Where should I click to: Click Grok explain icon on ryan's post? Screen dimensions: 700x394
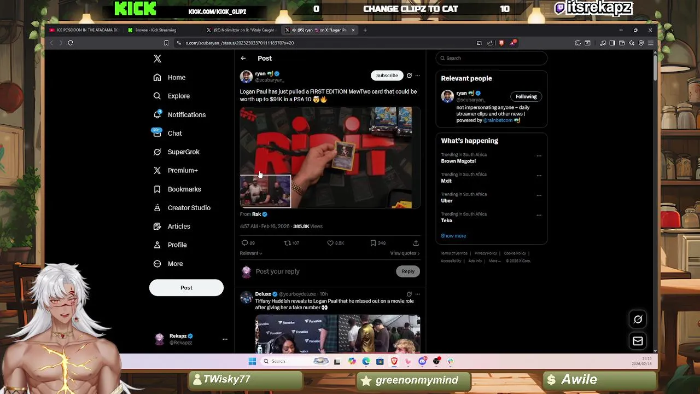point(409,76)
